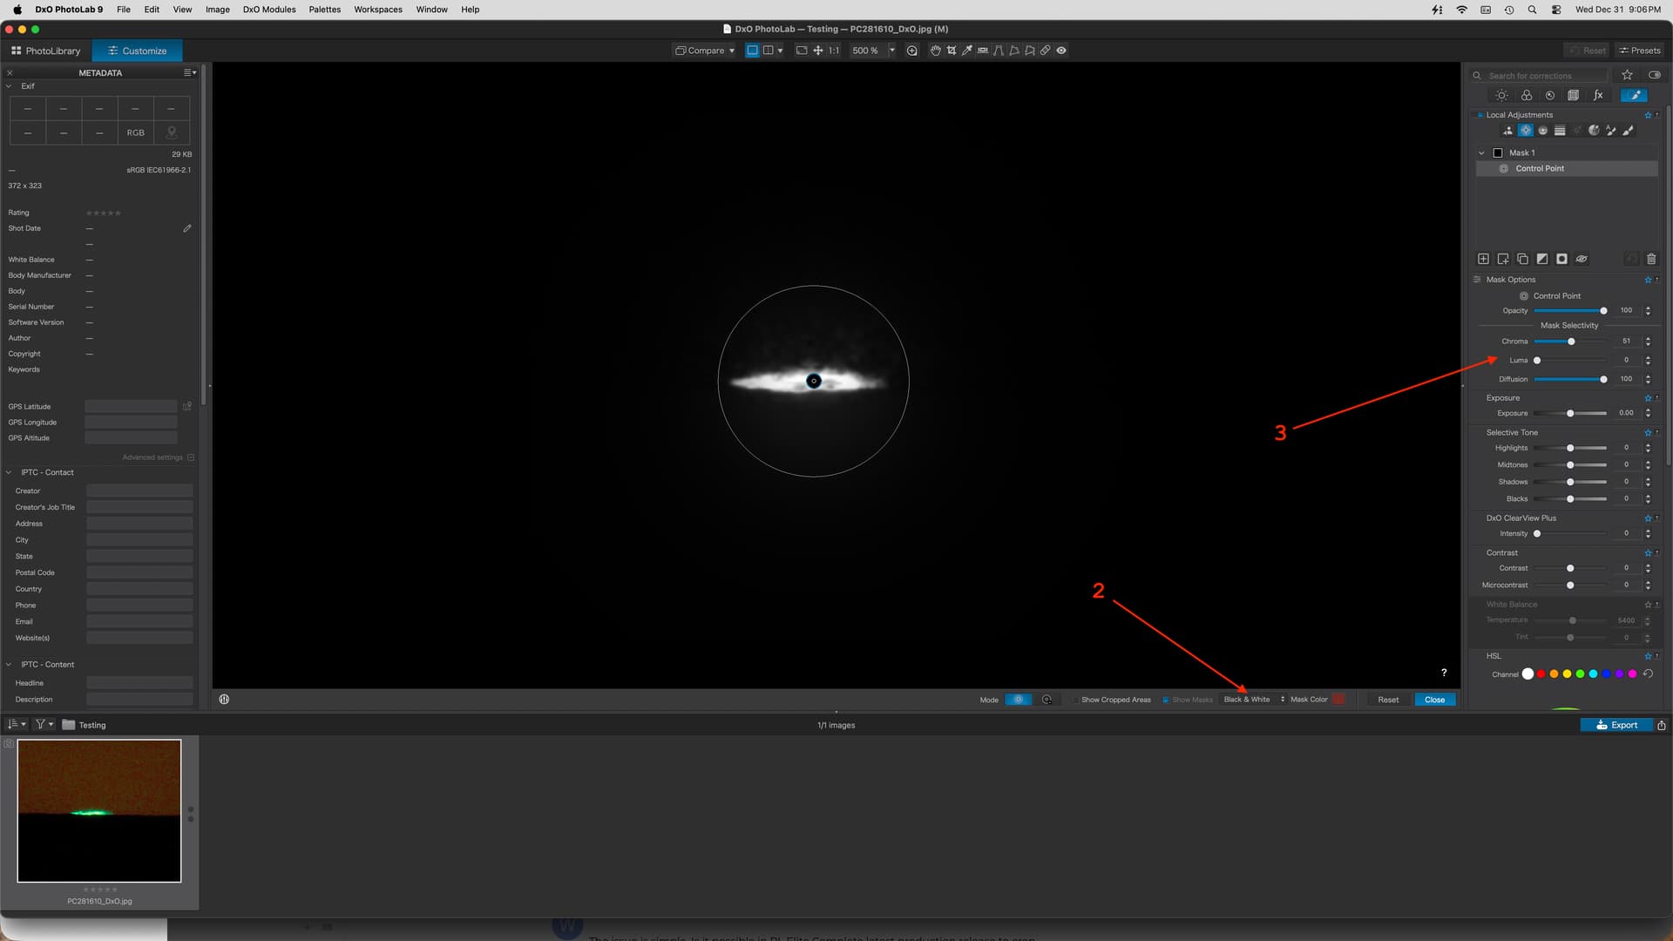Close local adjustments with Close button
1673x941 pixels.
point(1434,700)
